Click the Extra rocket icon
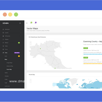The width and height of the screenshot is (102, 102). click(3, 53)
